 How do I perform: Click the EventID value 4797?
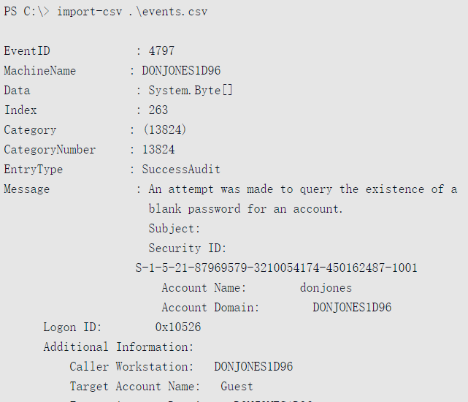click(x=161, y=51)
